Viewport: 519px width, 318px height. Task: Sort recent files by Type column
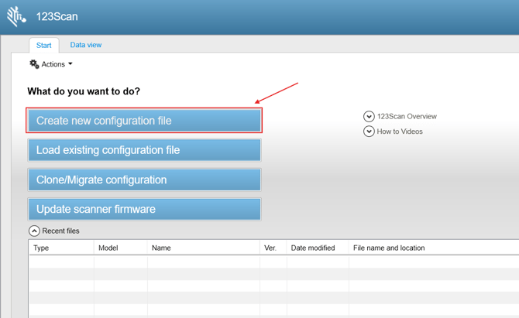click(x=61, y=248)
